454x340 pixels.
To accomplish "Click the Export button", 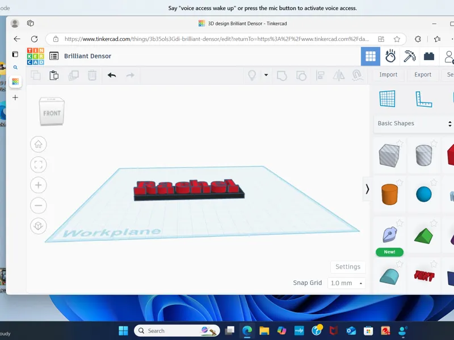I will 423,75.
